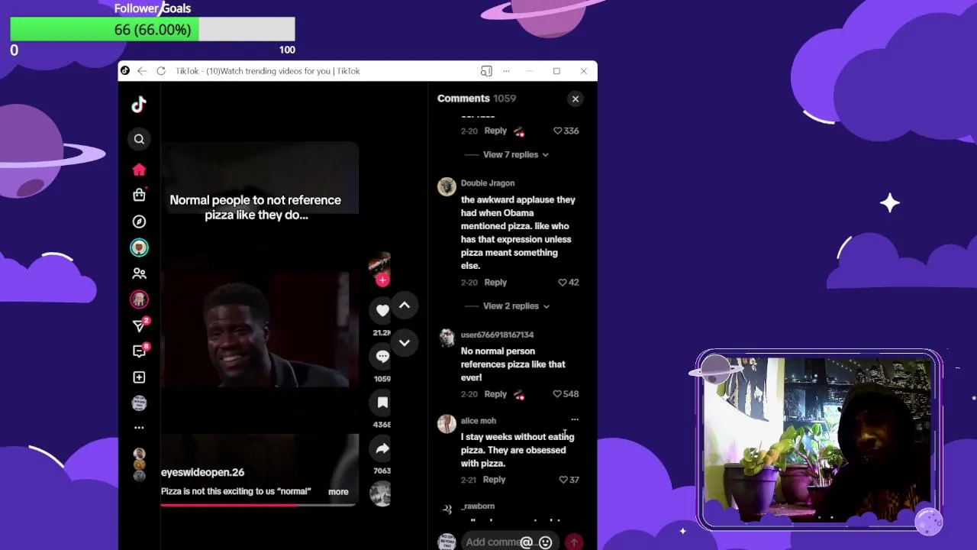This screenshot has height=550, width=977.
Task: Open the search icon in TikTok sidebar
Action: (139, 139)
